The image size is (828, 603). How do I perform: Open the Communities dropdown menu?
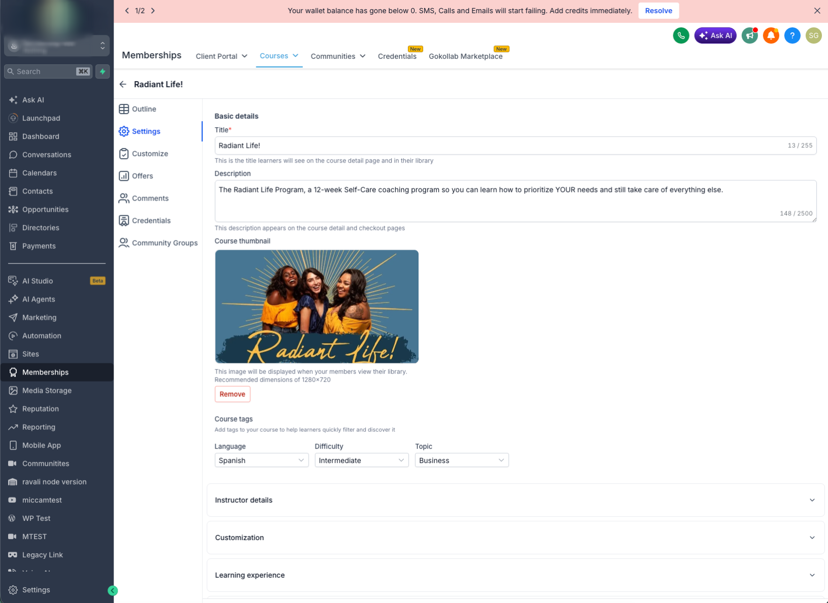[x=338, y=56]
